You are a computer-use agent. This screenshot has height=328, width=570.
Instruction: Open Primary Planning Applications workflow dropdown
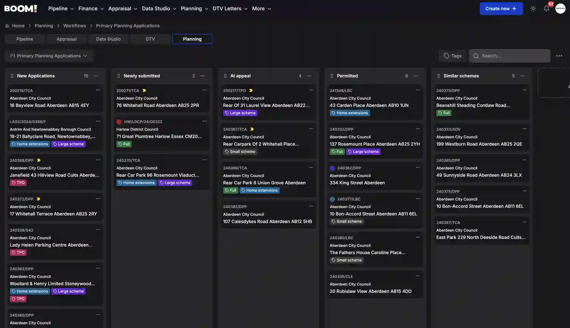point(49,56)
